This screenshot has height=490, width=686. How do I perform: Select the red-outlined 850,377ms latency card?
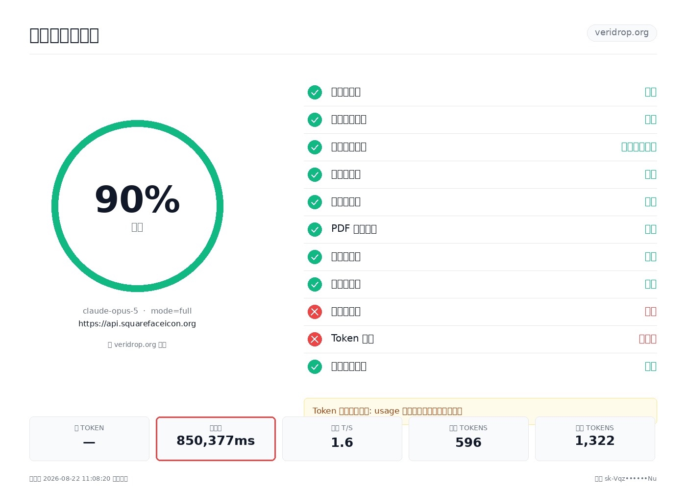point(216,439)
